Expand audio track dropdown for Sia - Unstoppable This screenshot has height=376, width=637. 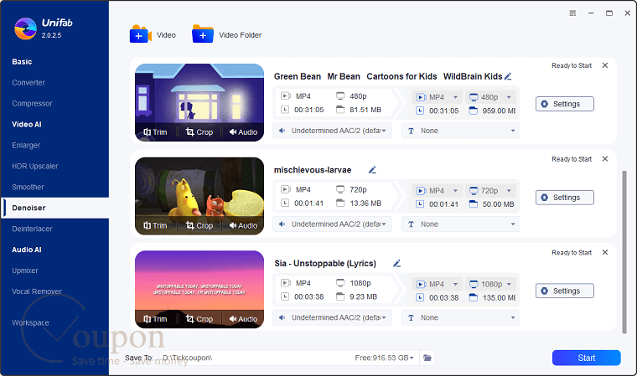[332, 317]
